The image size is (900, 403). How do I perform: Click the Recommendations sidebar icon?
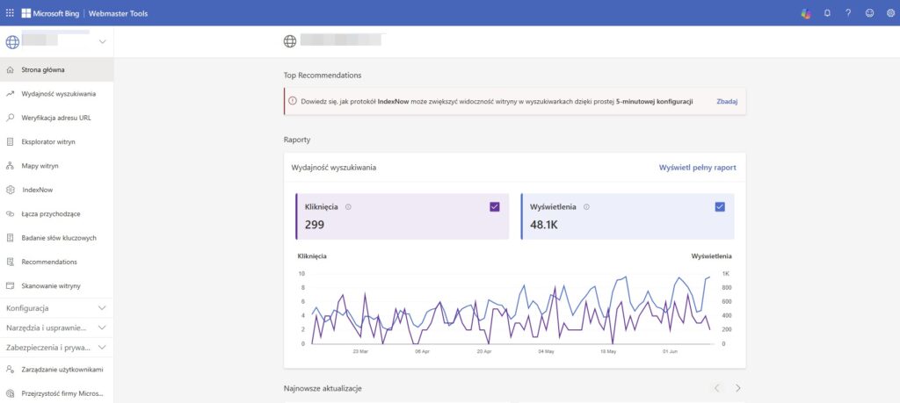[x=10, y=262]
